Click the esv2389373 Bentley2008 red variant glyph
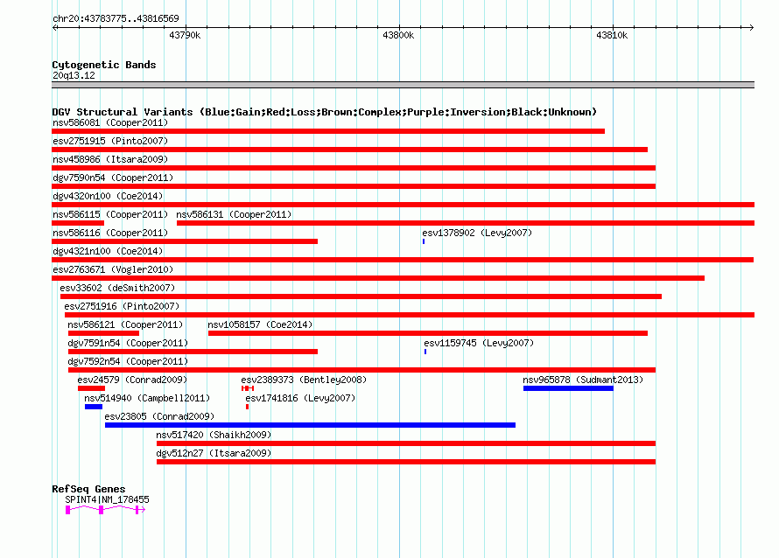Viewport: 779px width, 558px height. coord(248,388)
